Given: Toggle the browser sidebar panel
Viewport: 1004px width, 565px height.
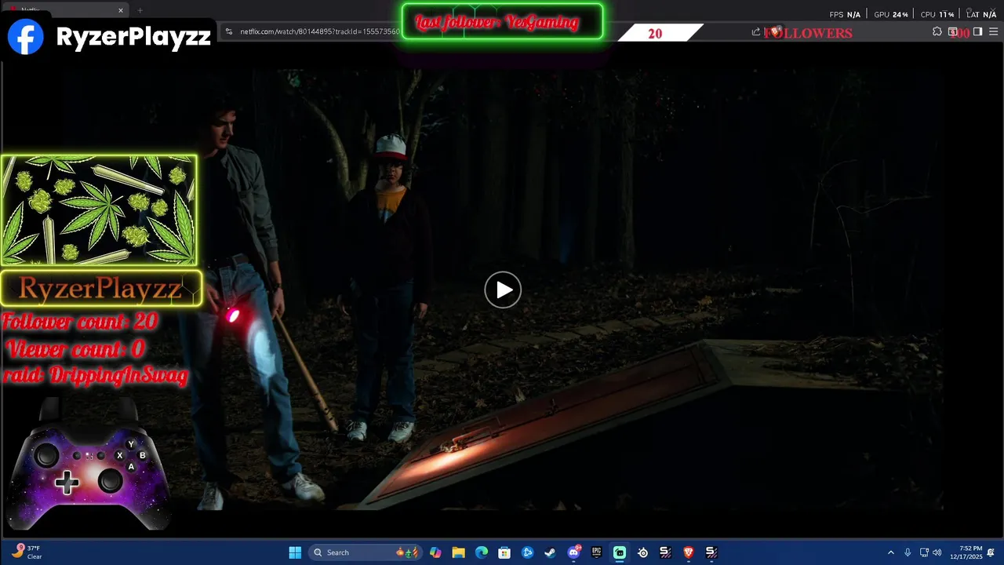Looking at the screenshot, I should [977, 32].
